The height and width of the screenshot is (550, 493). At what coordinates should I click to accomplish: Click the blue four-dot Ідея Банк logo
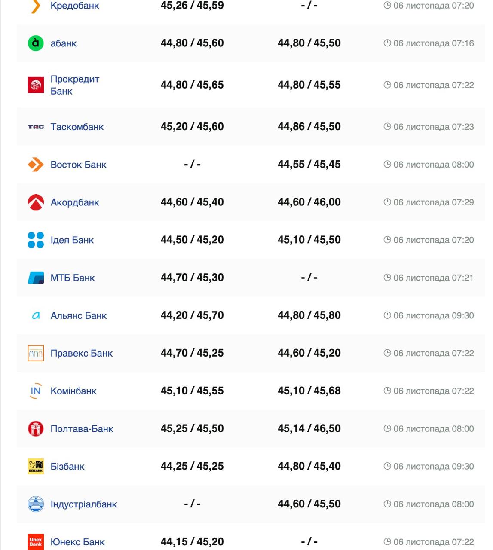coord(36,240)
